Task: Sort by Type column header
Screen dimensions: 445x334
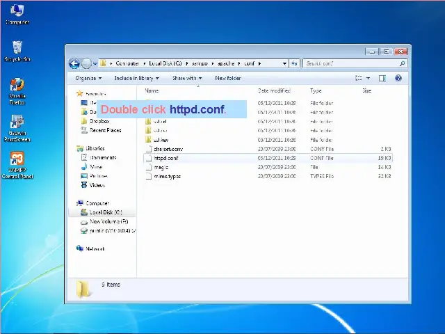Action: point(316,90)
